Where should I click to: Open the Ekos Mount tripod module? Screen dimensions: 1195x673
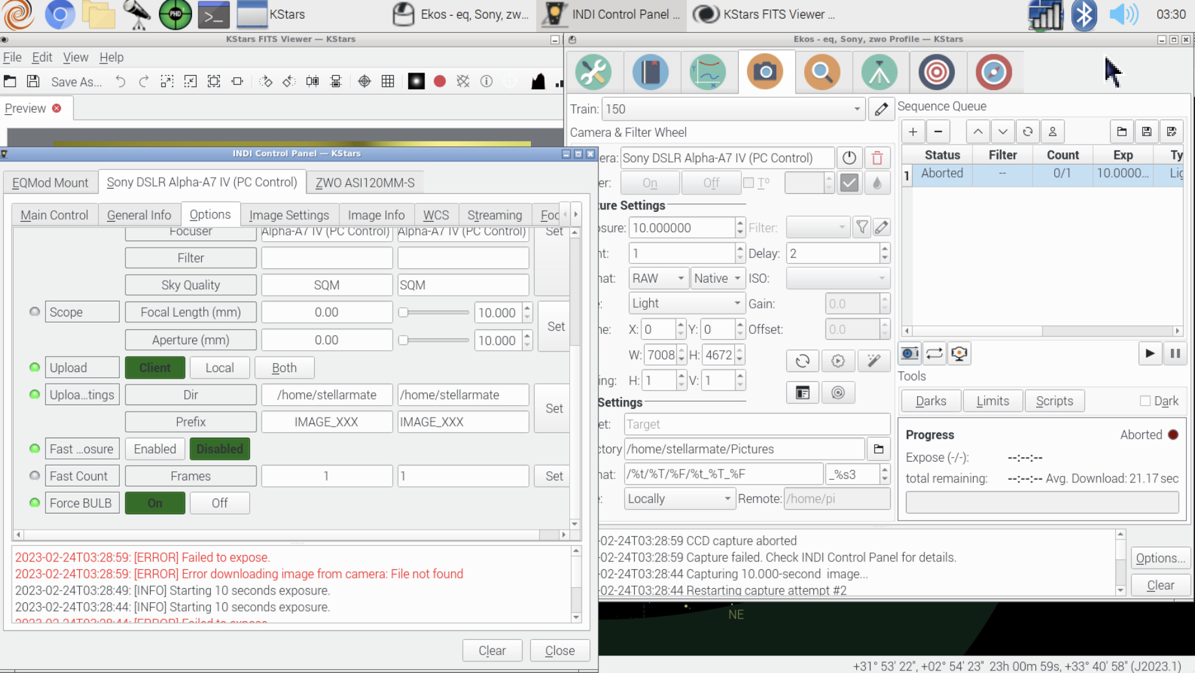(879, 72)
